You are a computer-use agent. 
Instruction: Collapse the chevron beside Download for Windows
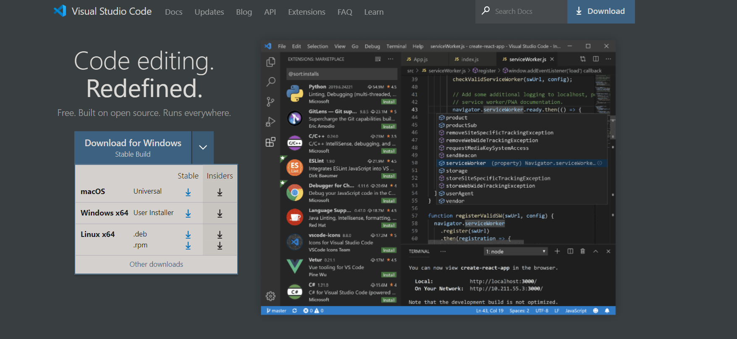[x=203, y=147]
